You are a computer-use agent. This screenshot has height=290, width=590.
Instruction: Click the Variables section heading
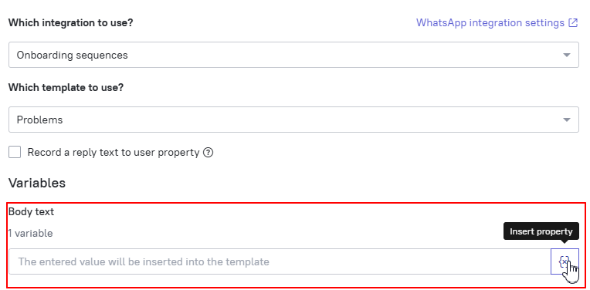[37, 184]
